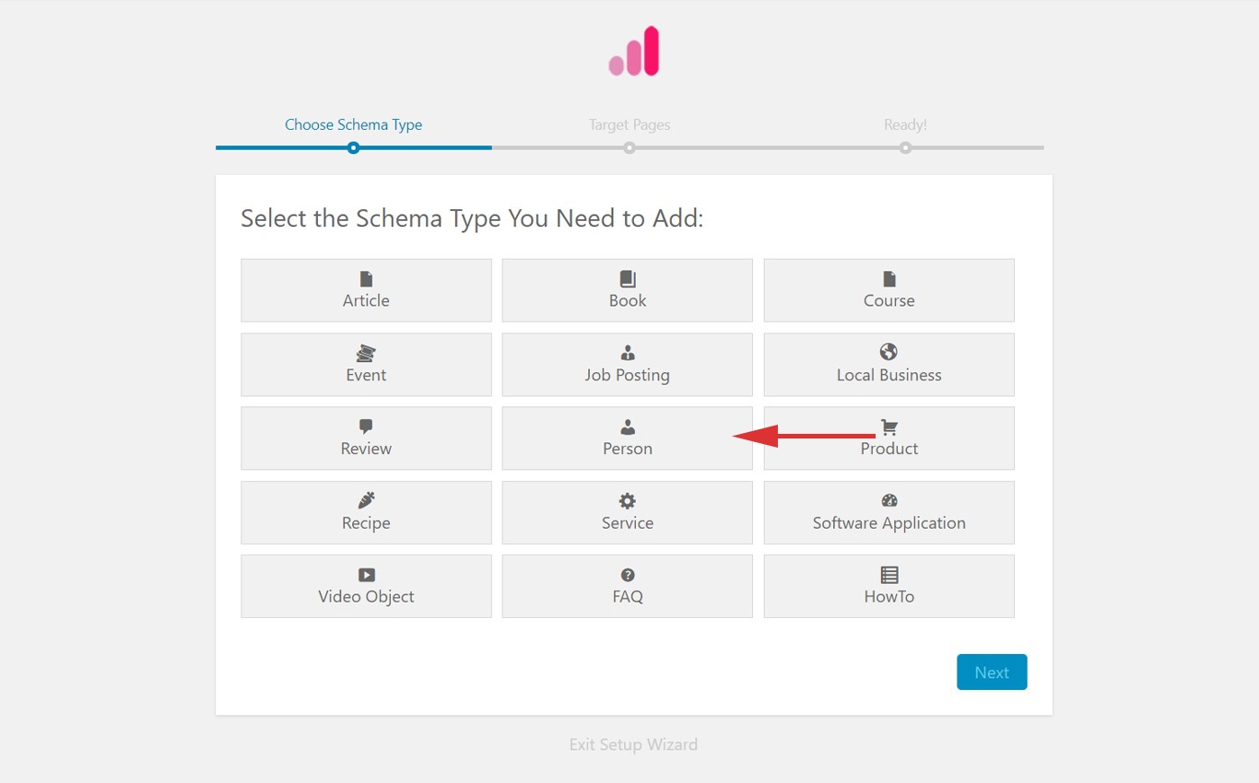Click the Next button

pos(992,672)
